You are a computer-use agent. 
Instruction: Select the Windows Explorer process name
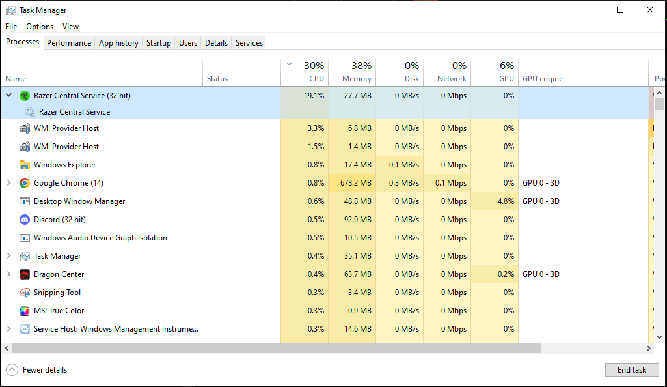[x=64, y=165]
